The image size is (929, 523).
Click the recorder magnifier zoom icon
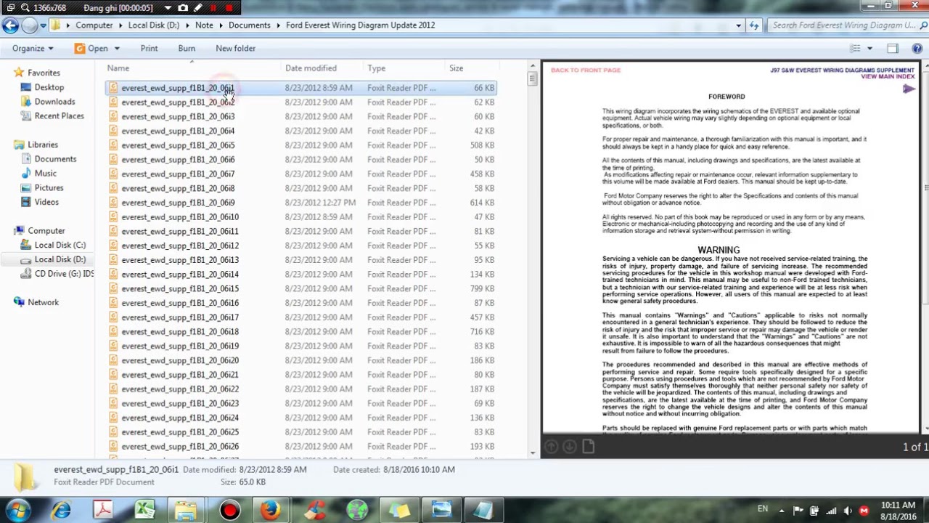coord(25,8)
